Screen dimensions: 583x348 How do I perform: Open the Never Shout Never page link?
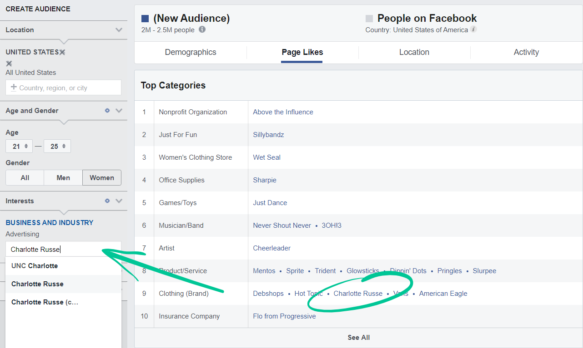tap(282, 225)
